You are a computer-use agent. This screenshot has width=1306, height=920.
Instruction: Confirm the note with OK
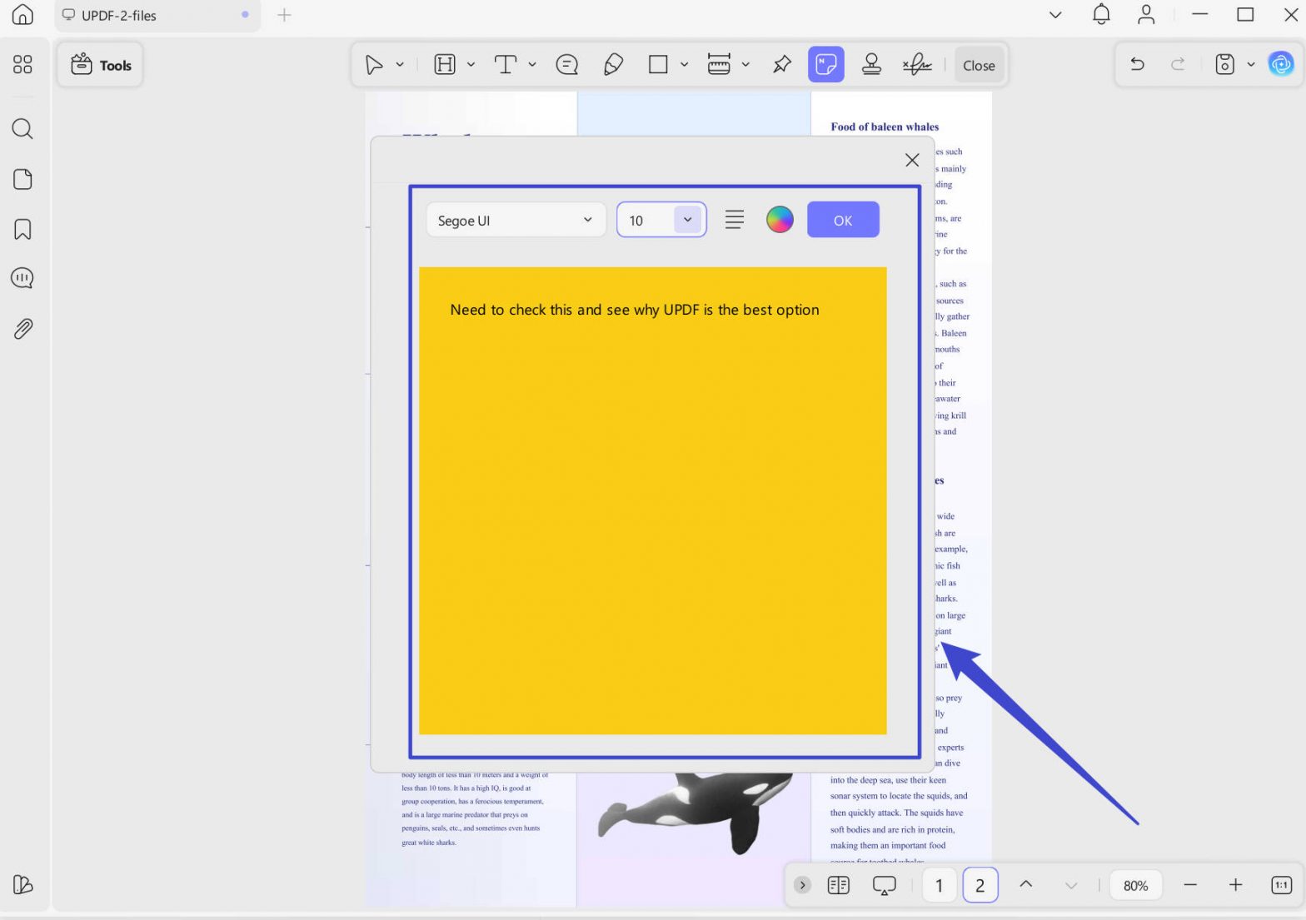(843, 220)
